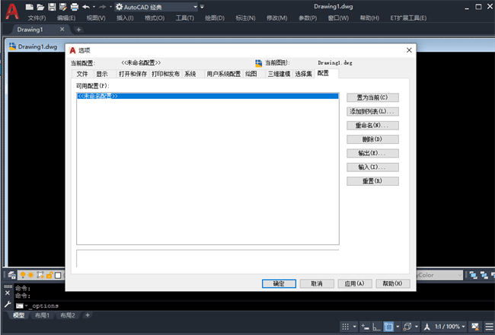
Task: Open the redo history dropdown arrow
Action: (x=110, y=7)
